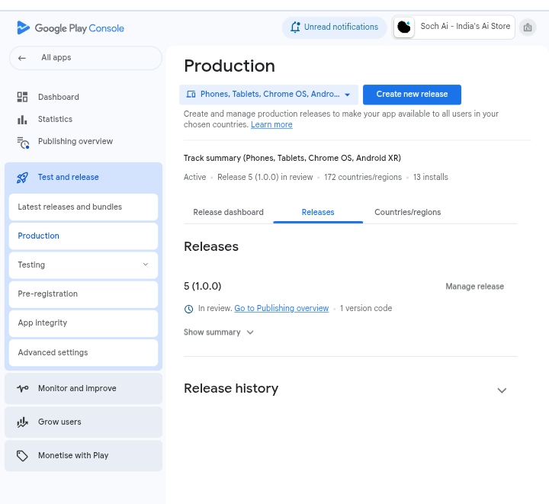Click the Create new release button

point(412,95)
